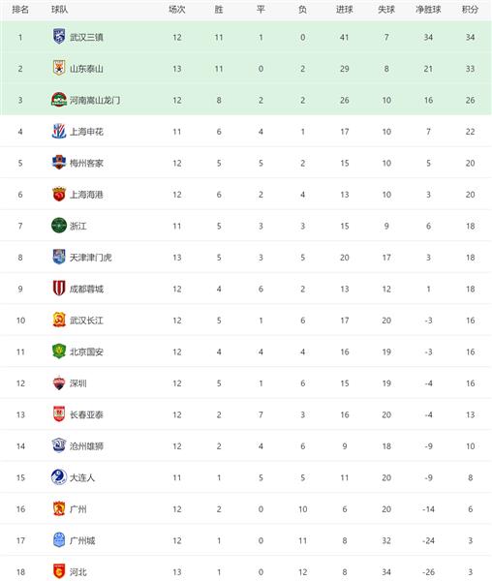Image resolution: width=492 pixels, height=581 pixels.
Task: Click the 梅州客家 team emblem
Action: tap(59, 163)
